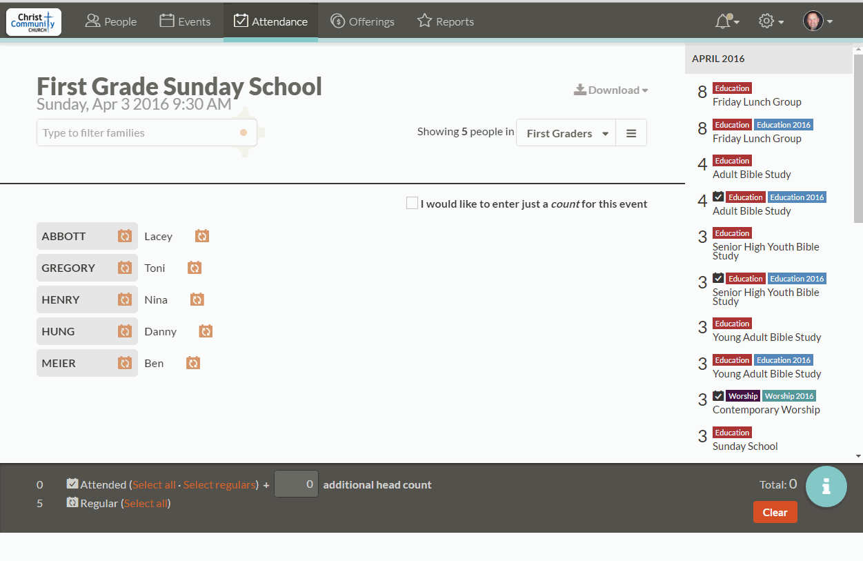
Task: Check 'I would like to enter just a count'
Action: click(x=412, y=202)
